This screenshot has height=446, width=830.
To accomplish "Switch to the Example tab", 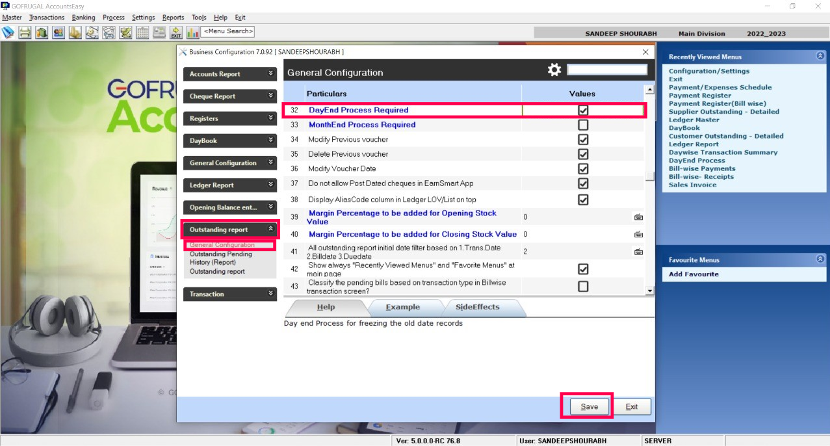I will 403,308.
